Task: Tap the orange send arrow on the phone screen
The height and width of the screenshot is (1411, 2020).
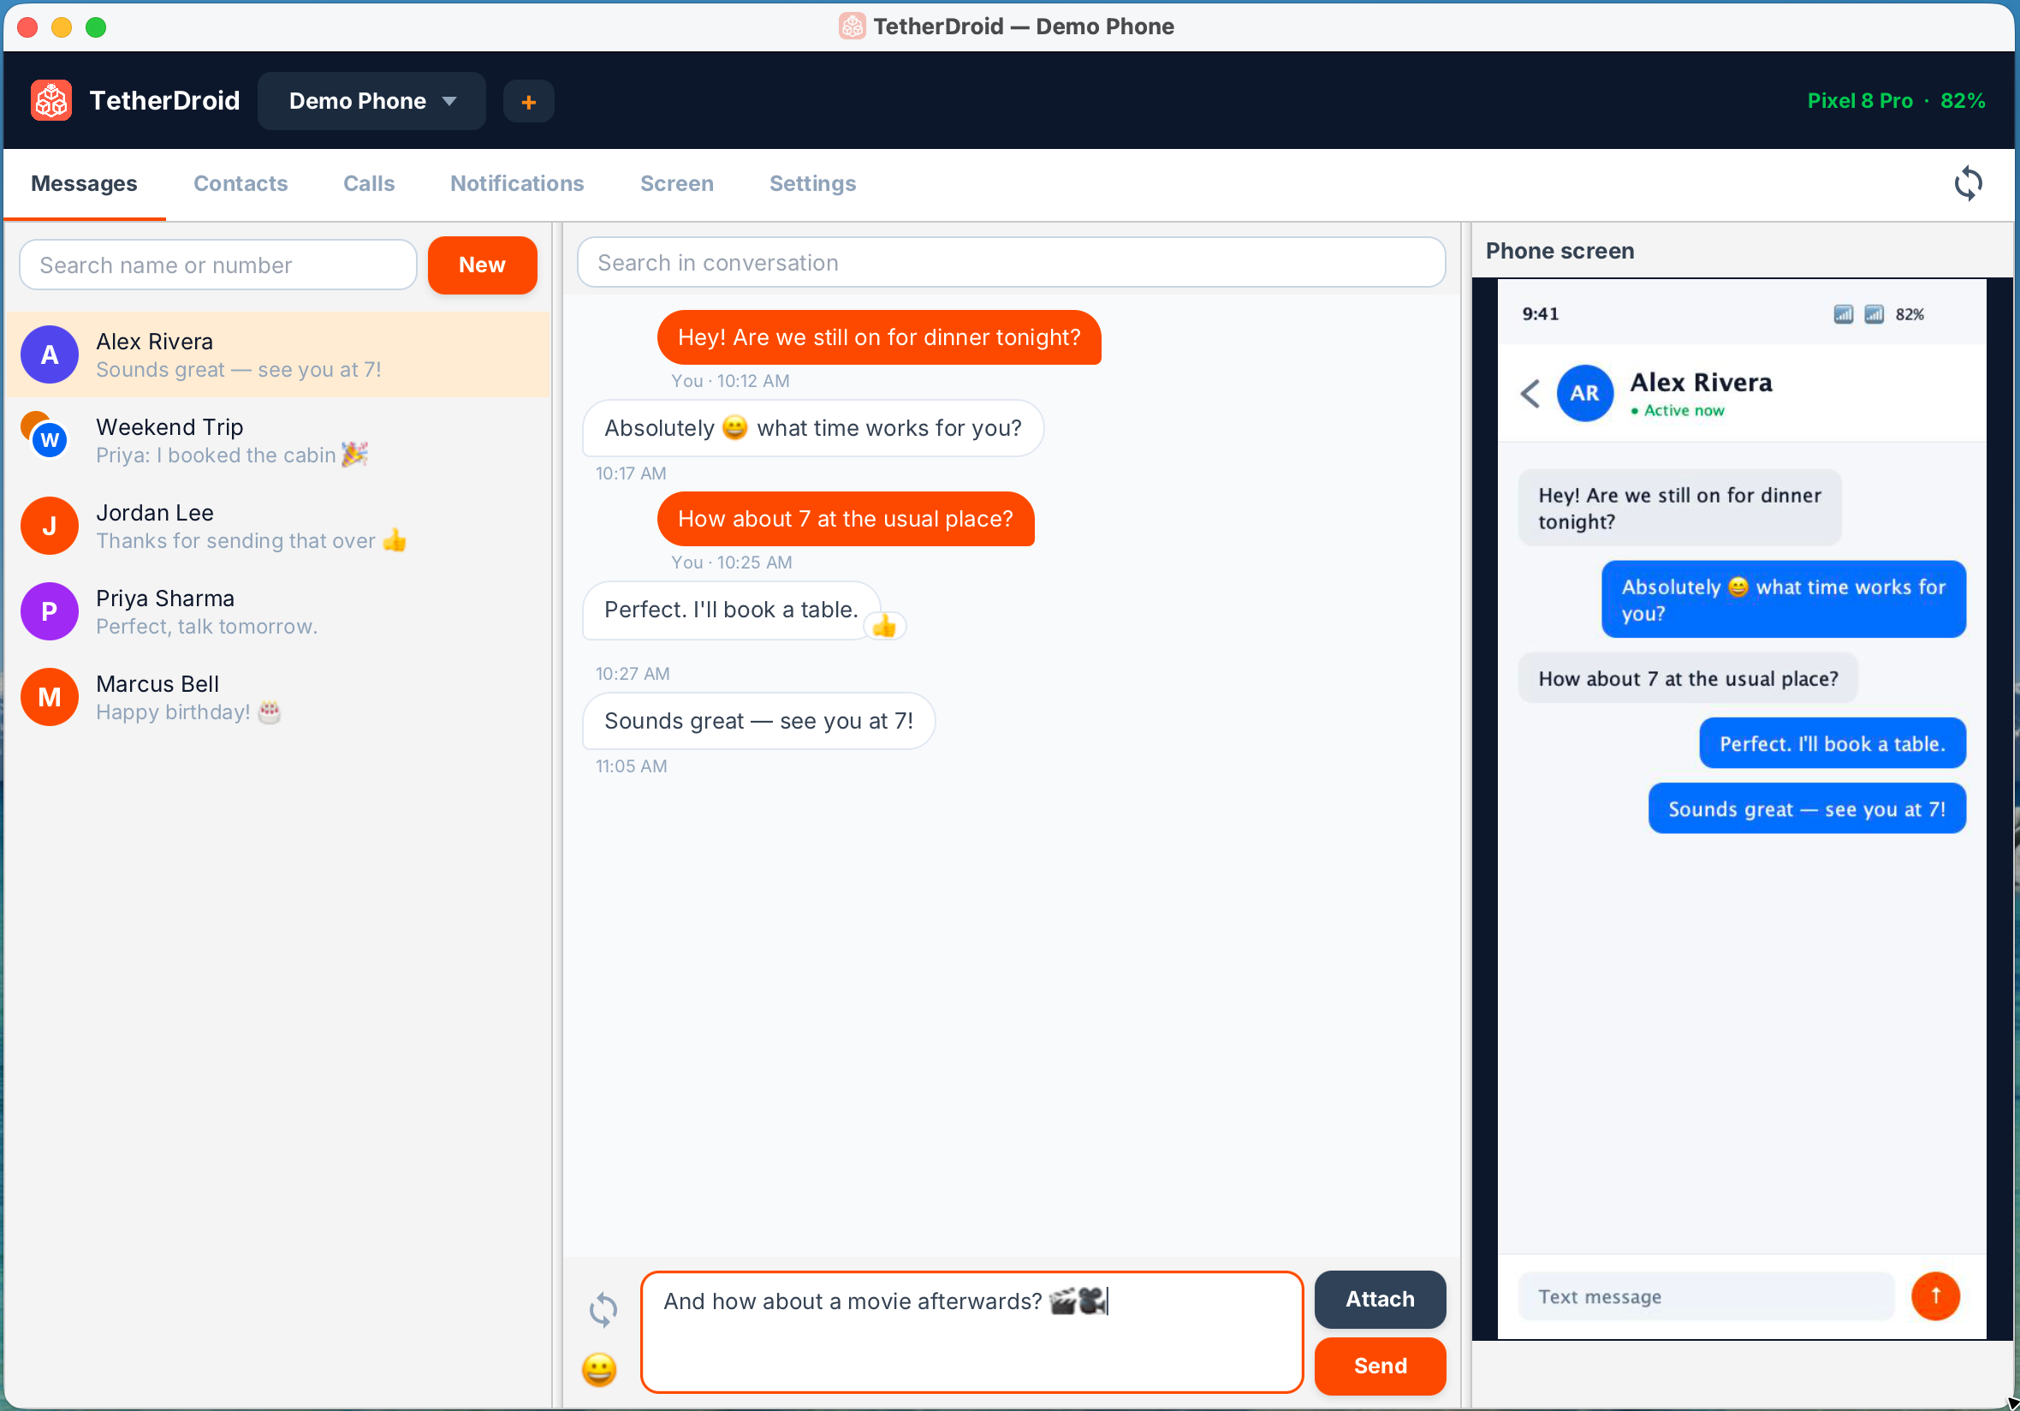Action: [1934, 1295]
